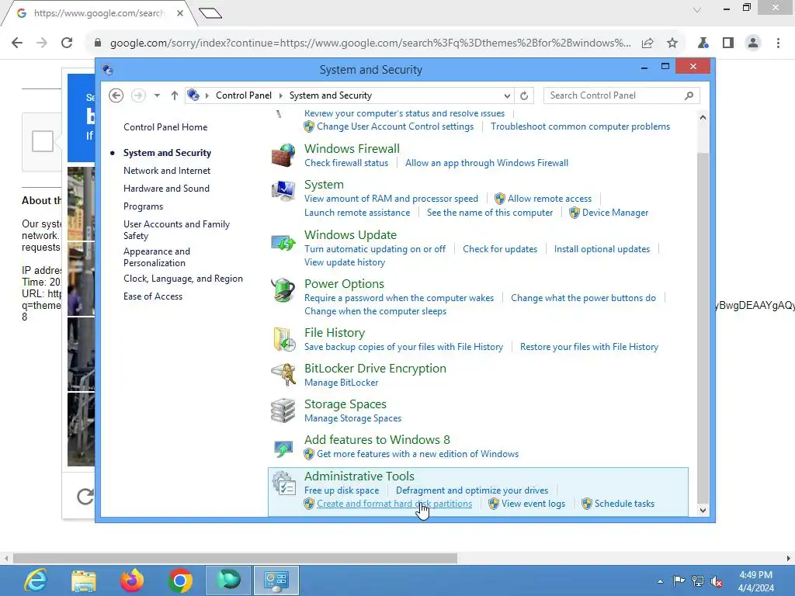Open File Explorer from taskbar

pos(84,580)
